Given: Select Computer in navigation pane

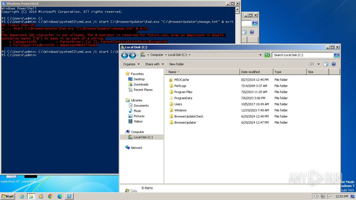Looking at the screenshot, I should click(137, 132).
